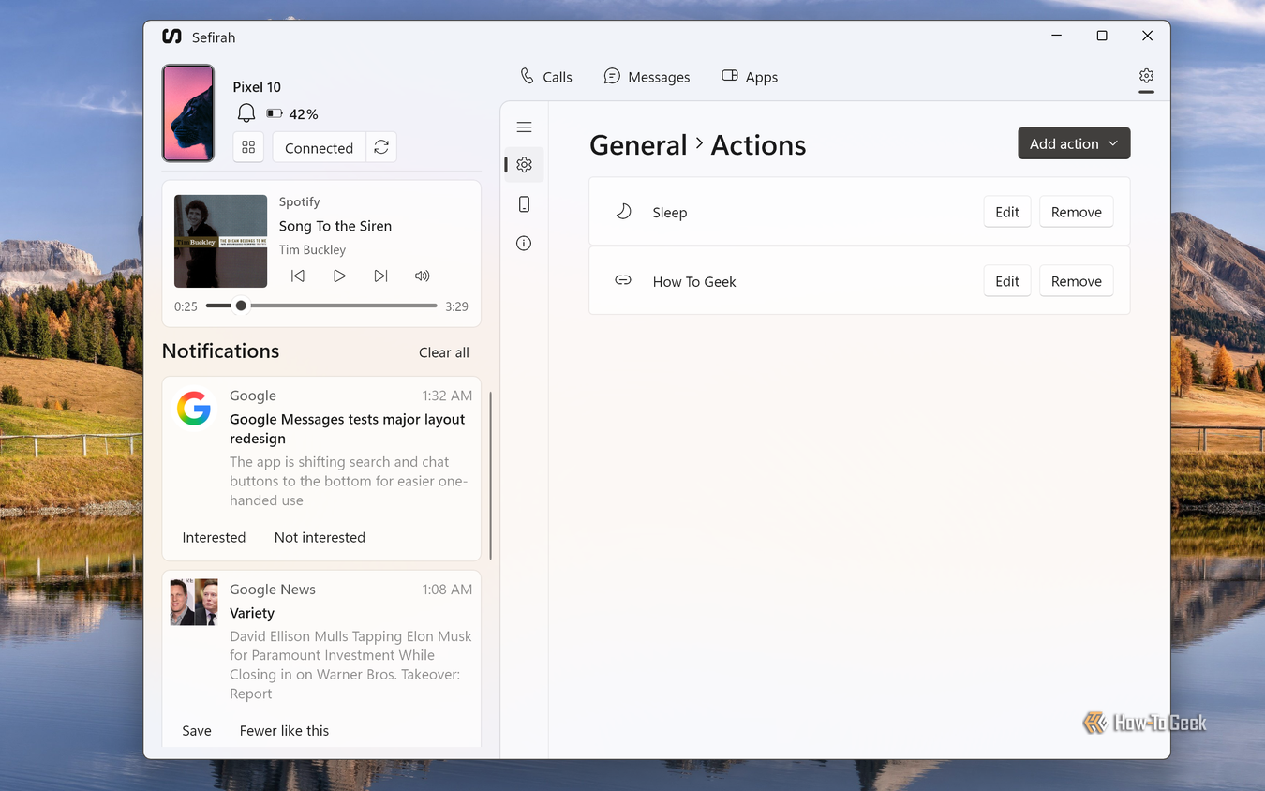The width and height of the screenshot is (1265, 791).
Task: Mark Google notification as Interested
Action: pos(214,537)
